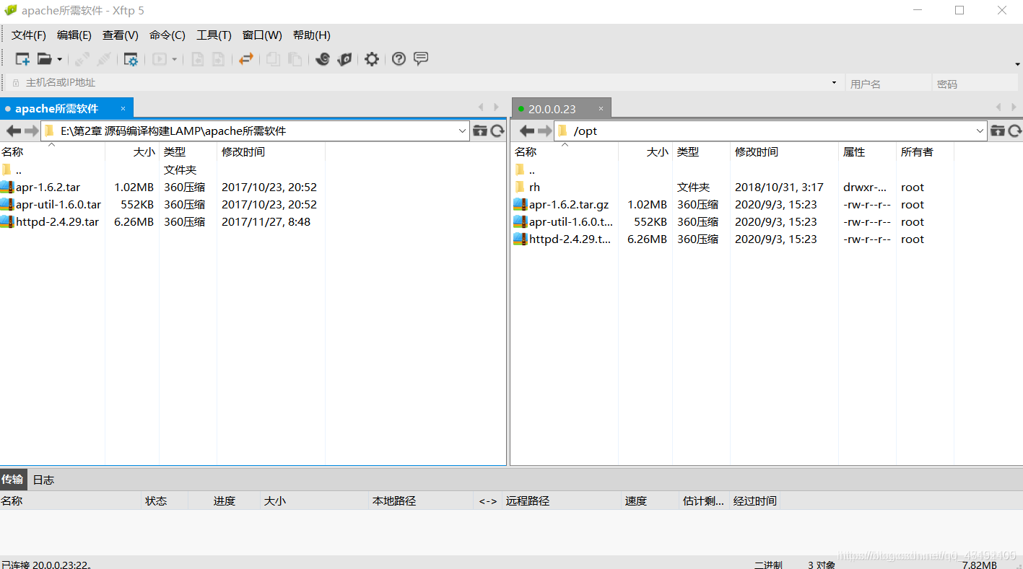Click the feedback speech bubble icon
Image resolution: width=1023 pixels, height=569 pixels.
(421, 59)
